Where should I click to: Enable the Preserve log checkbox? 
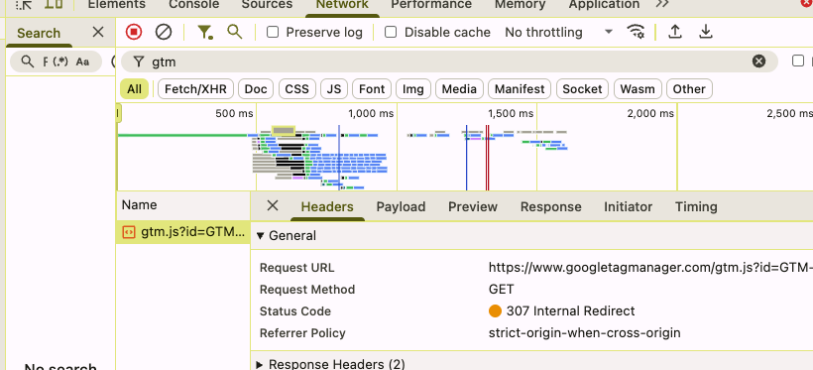[x=273, y=32]
